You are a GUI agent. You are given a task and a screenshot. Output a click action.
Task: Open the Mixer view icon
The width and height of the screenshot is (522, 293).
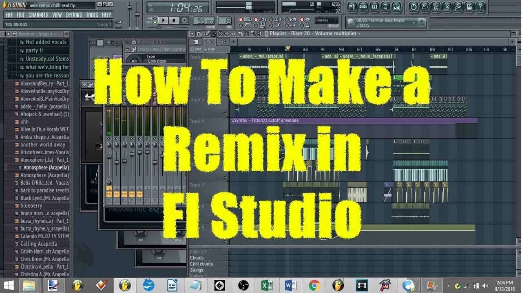point(396,7)
